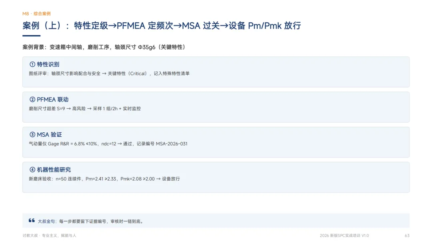Click the 大叔金句 quote text

(91, 221)
